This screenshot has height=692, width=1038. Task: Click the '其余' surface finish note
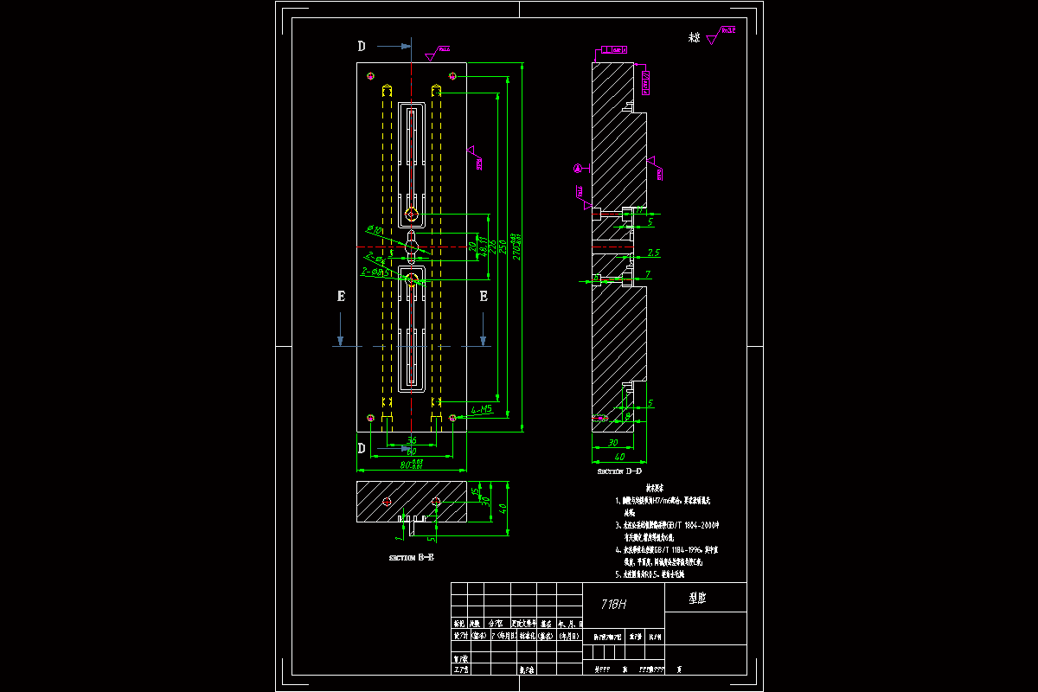pos(693,38)
